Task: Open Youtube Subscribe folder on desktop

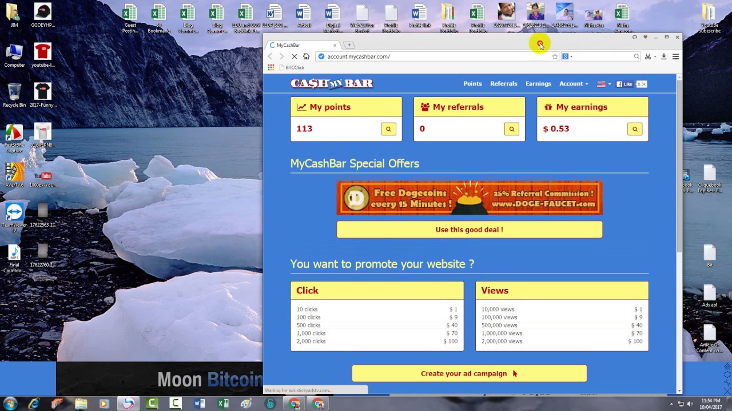Action: click(x=709, y=18)
